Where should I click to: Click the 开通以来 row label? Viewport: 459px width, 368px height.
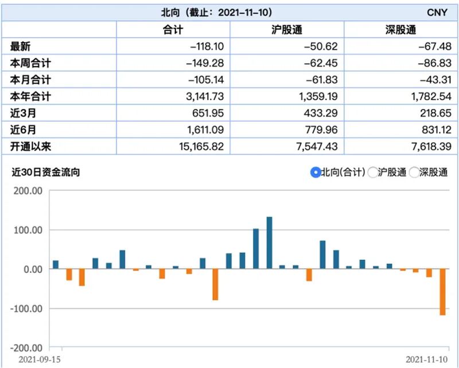pos(30,146)
